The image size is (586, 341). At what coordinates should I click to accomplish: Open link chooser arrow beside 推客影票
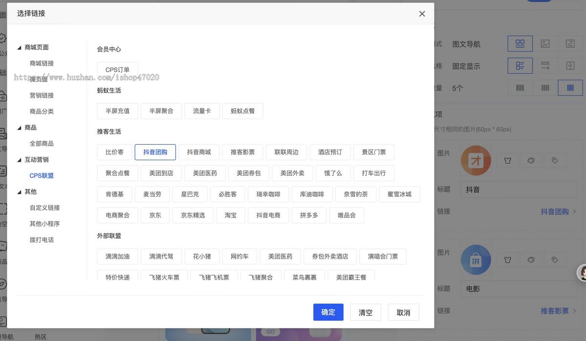(x=574, y=310)
